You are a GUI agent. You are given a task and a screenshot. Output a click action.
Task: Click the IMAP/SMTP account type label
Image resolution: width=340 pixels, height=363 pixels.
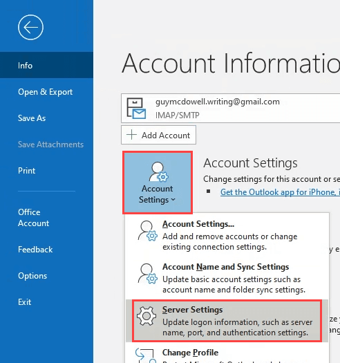point(178,115)
